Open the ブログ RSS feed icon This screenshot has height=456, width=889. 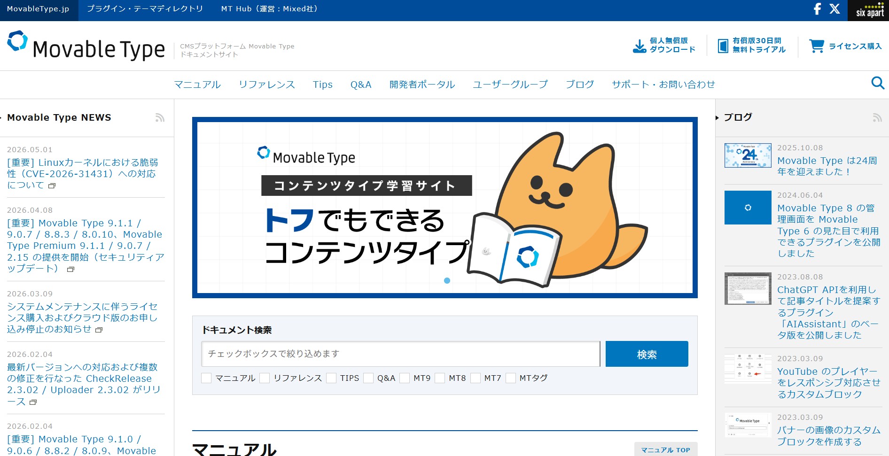(877, 117)
